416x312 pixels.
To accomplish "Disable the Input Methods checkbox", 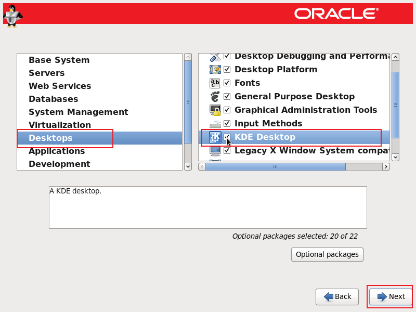I will click(x=227, y=124).
